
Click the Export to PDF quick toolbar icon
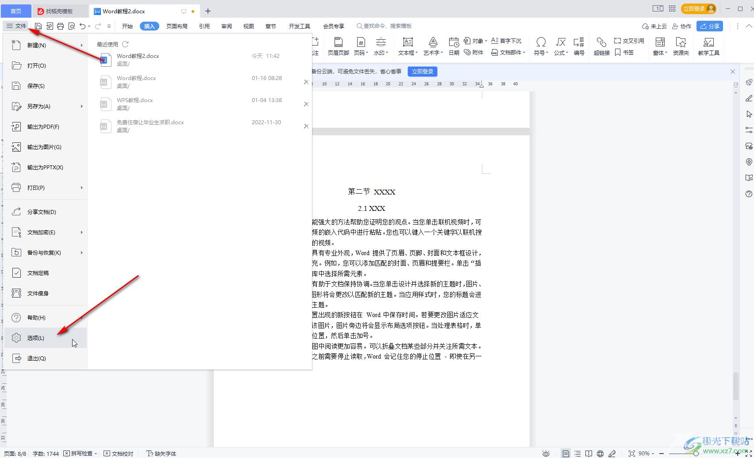50,26
